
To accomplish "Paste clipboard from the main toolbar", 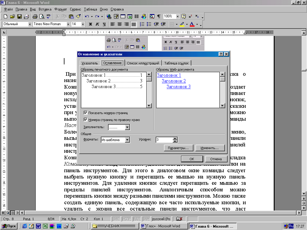I will pos(71,16).
